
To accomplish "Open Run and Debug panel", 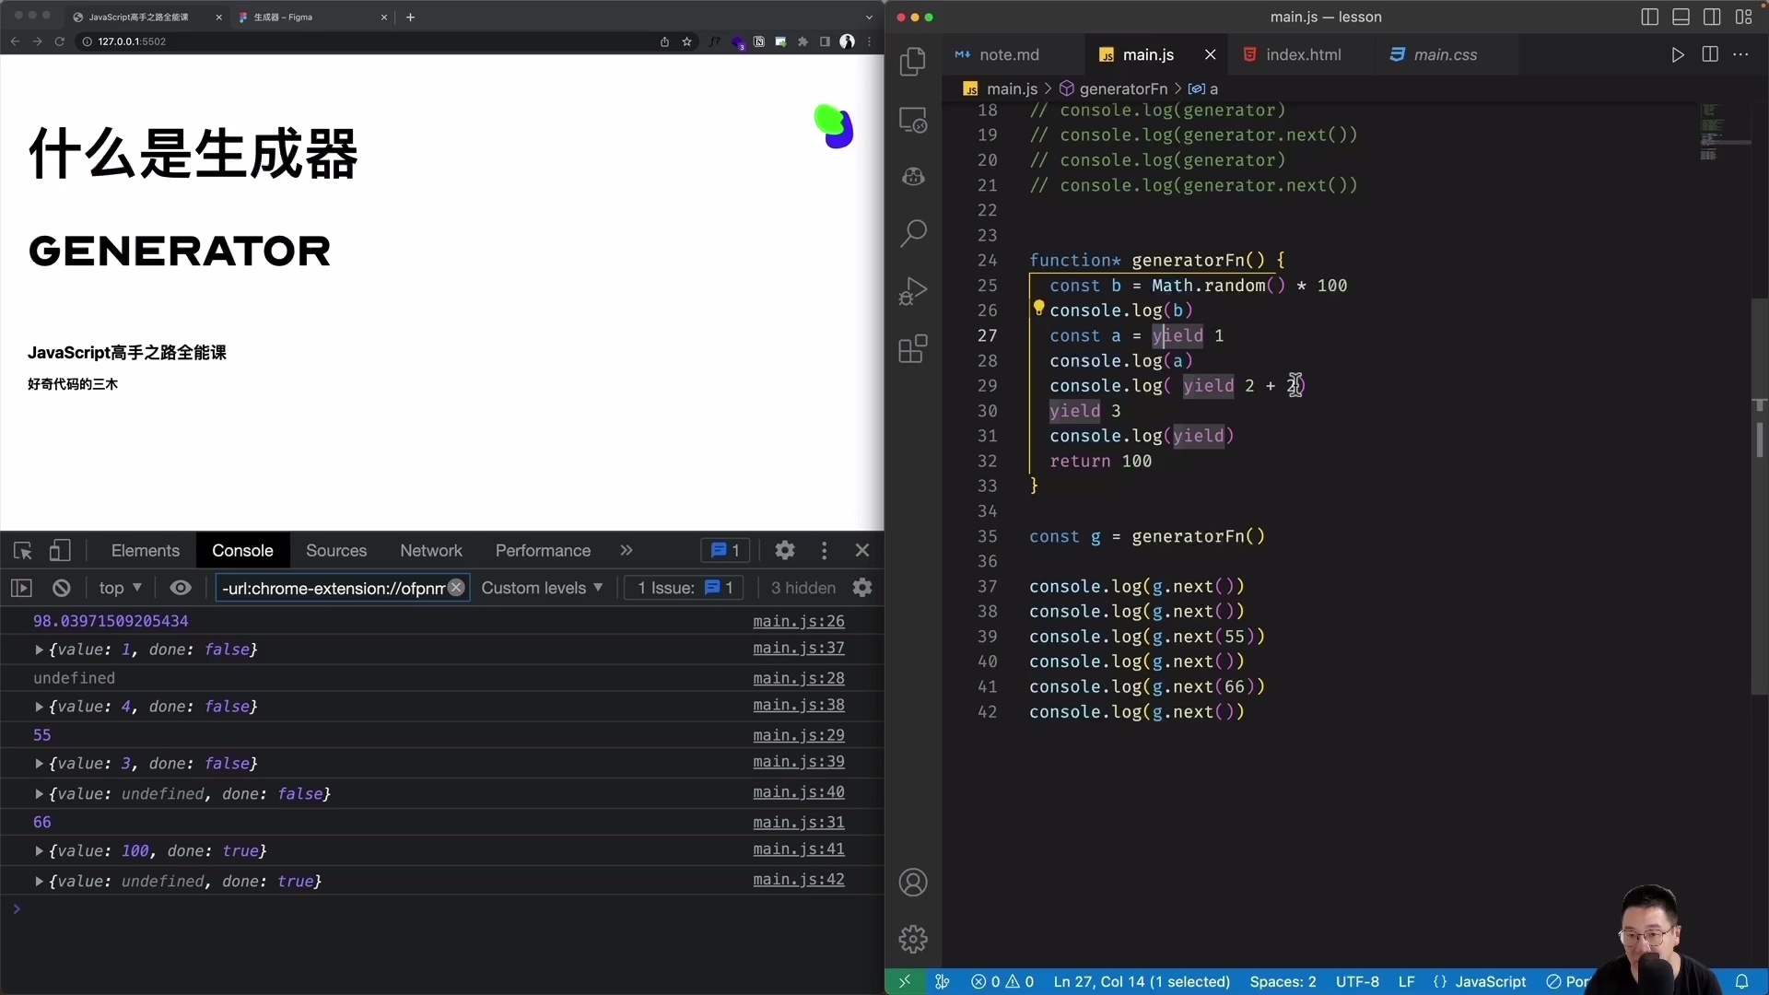I will [x=913, y=291].
